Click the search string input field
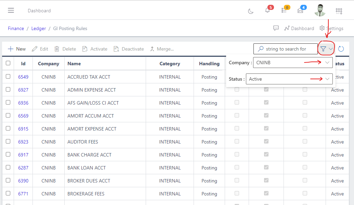Screen dimensions: 354x205 click(287, 49)
